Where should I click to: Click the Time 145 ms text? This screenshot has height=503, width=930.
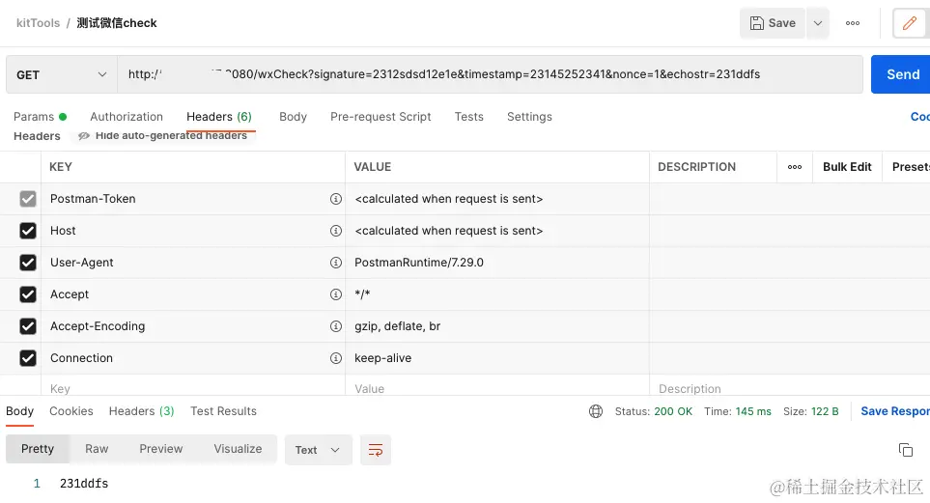[x=738, y=411]
